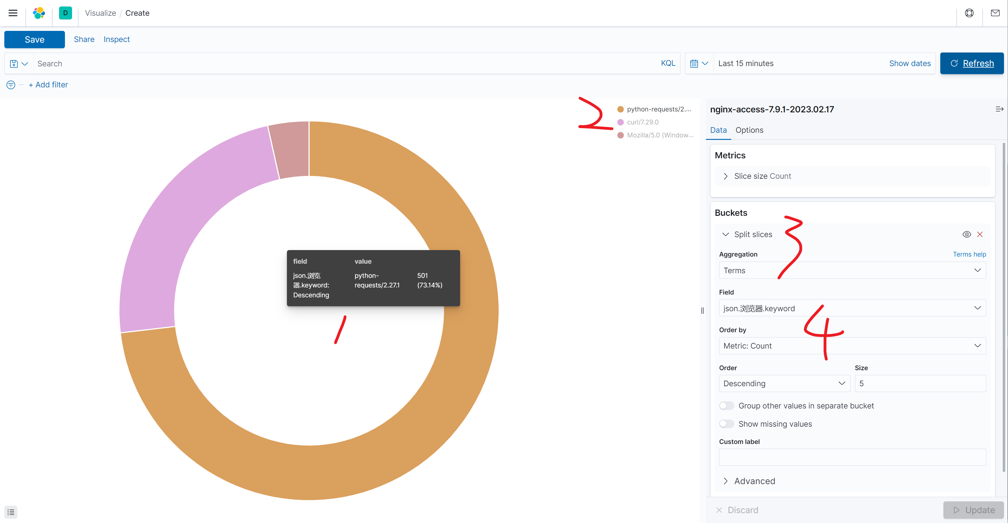Switch to the Options tab
The height and width of the screenshot is (523, 1008).
(x=749, y=130)
